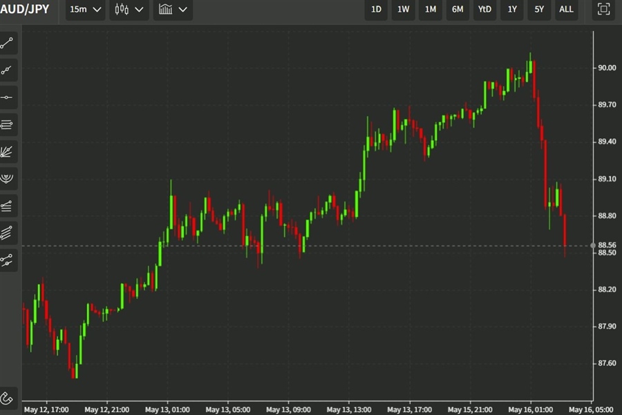Expand the indicators dropdown
Screen dimensions: 622x415
point(173,10)
